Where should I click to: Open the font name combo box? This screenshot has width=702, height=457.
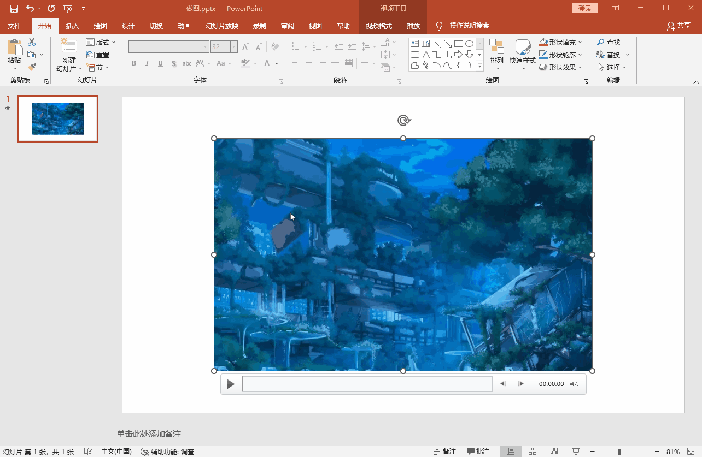tap(168, 47)
